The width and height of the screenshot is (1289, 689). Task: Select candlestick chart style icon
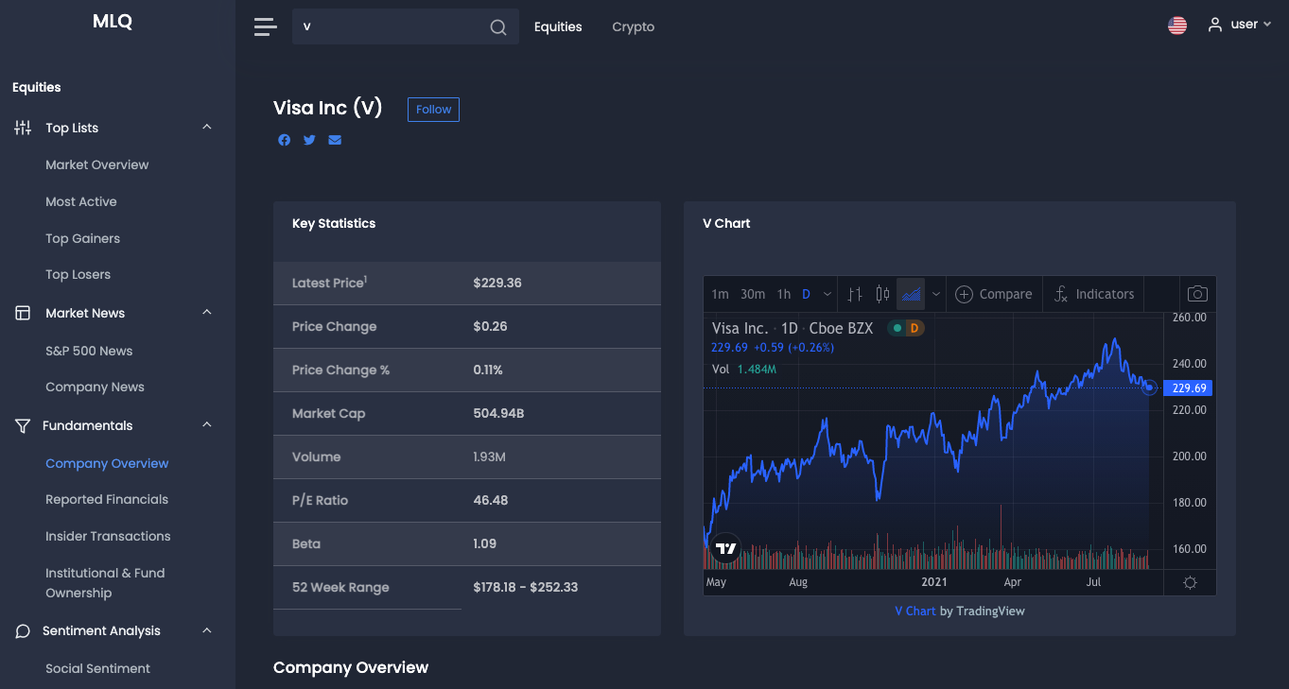[882, 294]
